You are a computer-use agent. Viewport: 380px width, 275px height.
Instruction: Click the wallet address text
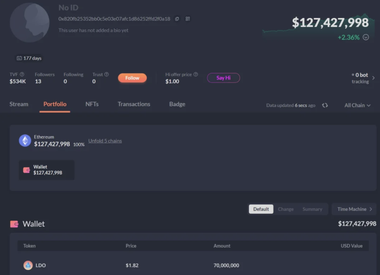114,19
